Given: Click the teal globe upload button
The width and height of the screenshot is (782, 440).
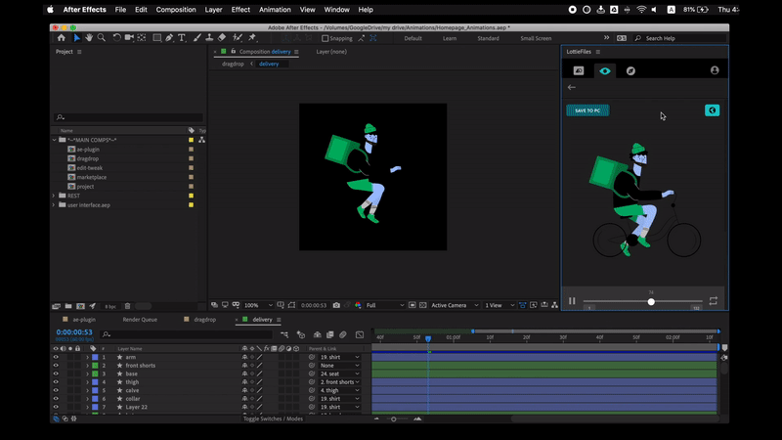Looking at the screenshot, I should pos(712,110).
